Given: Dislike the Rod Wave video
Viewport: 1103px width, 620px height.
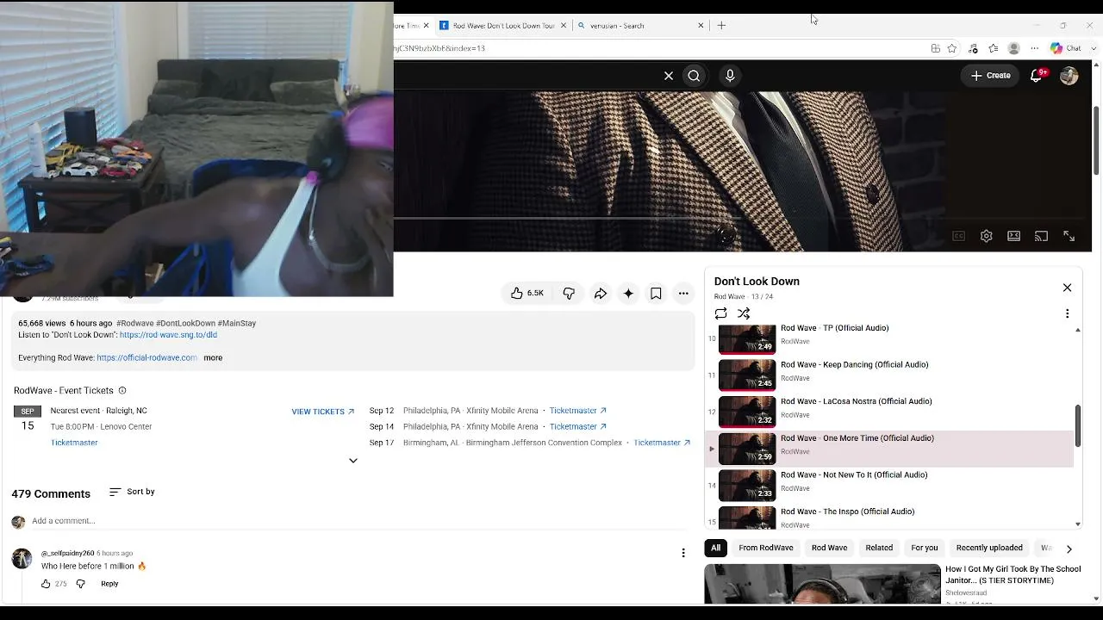Looking at the screenshot, I should pyautogui.click(x=569, y=294).
